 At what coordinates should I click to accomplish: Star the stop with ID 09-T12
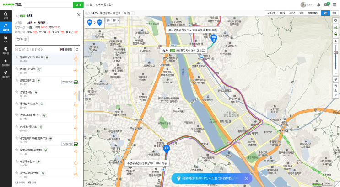tap(16, 80)
